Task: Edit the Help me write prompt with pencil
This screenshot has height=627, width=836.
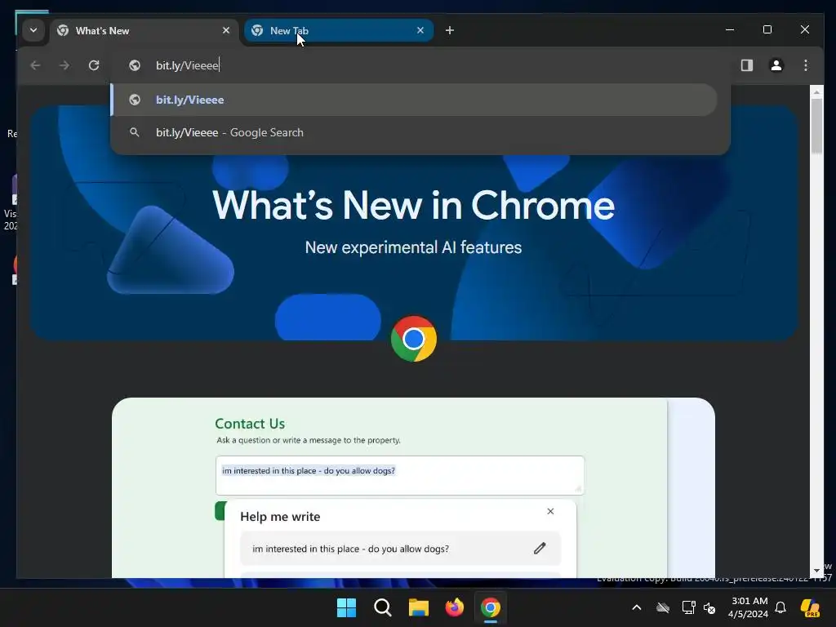Action: [x=540, y=548]
